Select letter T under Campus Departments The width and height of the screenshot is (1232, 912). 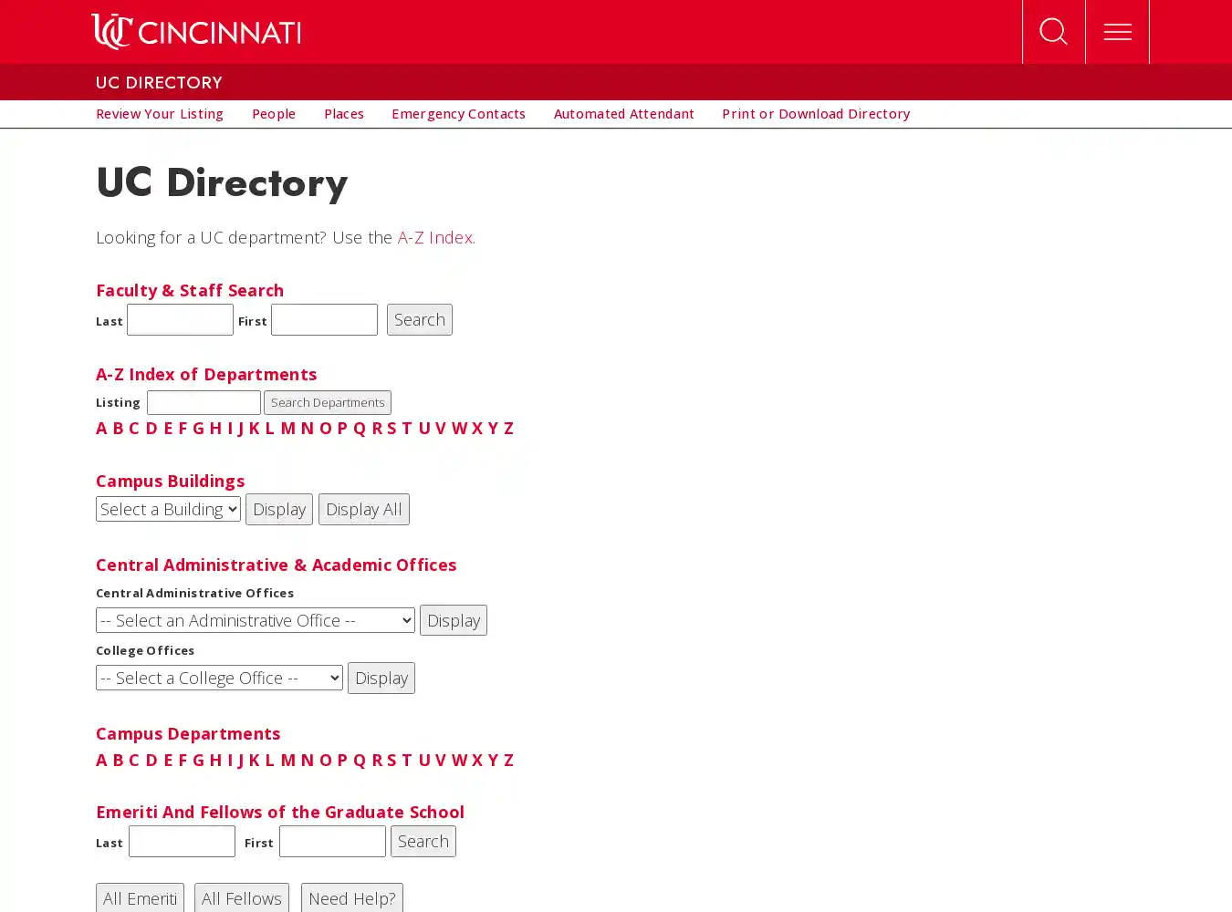407,760
